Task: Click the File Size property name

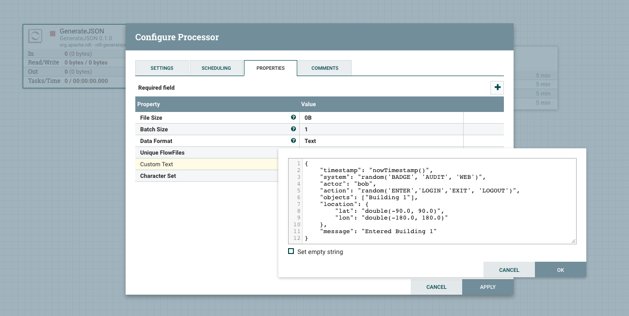Action: tap(151, 118)
